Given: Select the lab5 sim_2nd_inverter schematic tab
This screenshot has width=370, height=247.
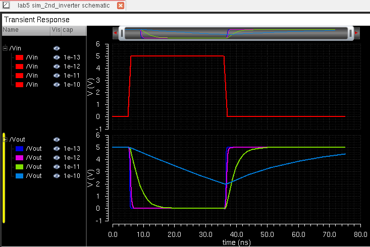Looking at the screenshot, I should pos(65,6).
